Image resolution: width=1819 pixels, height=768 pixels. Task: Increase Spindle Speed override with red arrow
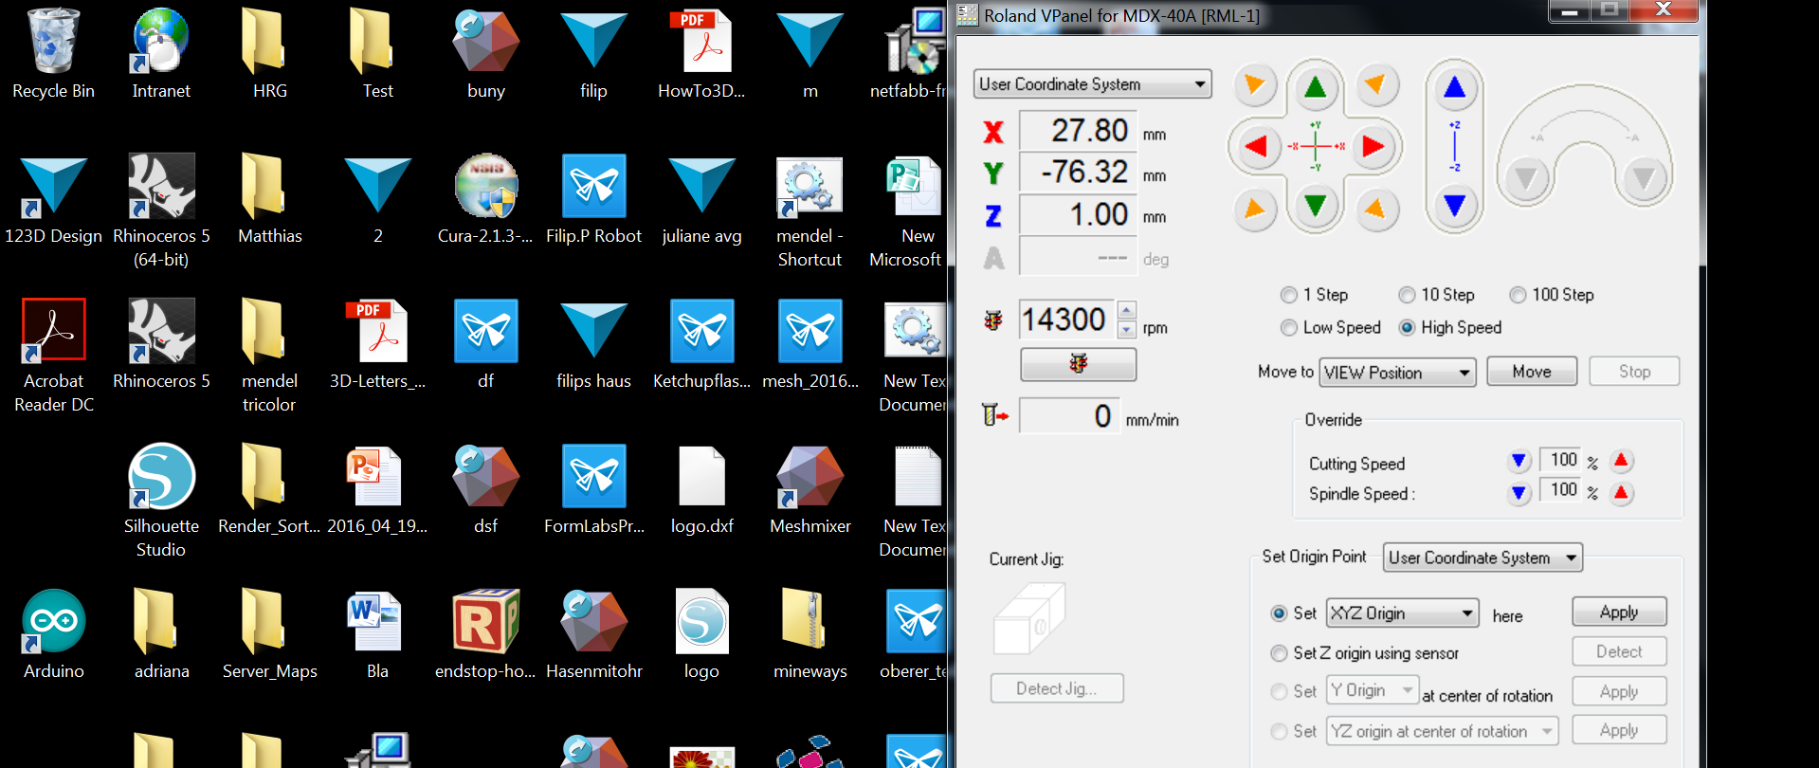(x=1621, y=493)
